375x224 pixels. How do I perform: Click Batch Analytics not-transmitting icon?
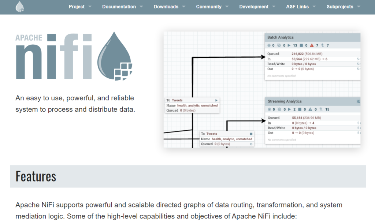[279, 45]
